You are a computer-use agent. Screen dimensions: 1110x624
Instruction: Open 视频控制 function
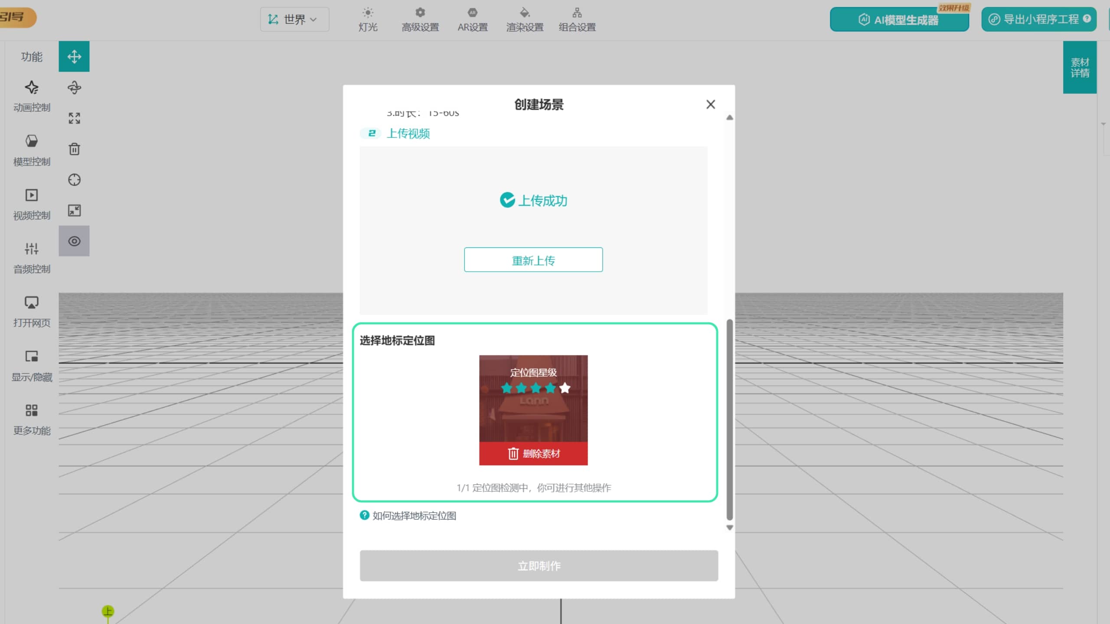[32, 205]
